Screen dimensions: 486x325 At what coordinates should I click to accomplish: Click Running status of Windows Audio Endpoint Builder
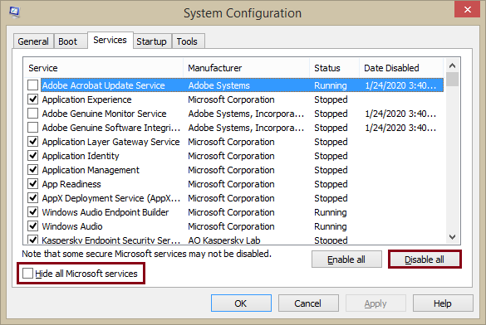tap(331, 212)
